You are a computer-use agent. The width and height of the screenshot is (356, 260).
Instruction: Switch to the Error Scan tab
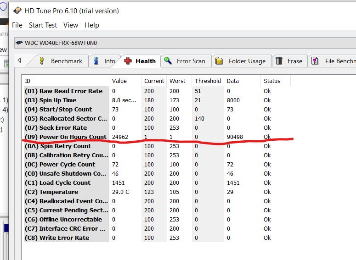pyautogui.click(x=191, y=61)
